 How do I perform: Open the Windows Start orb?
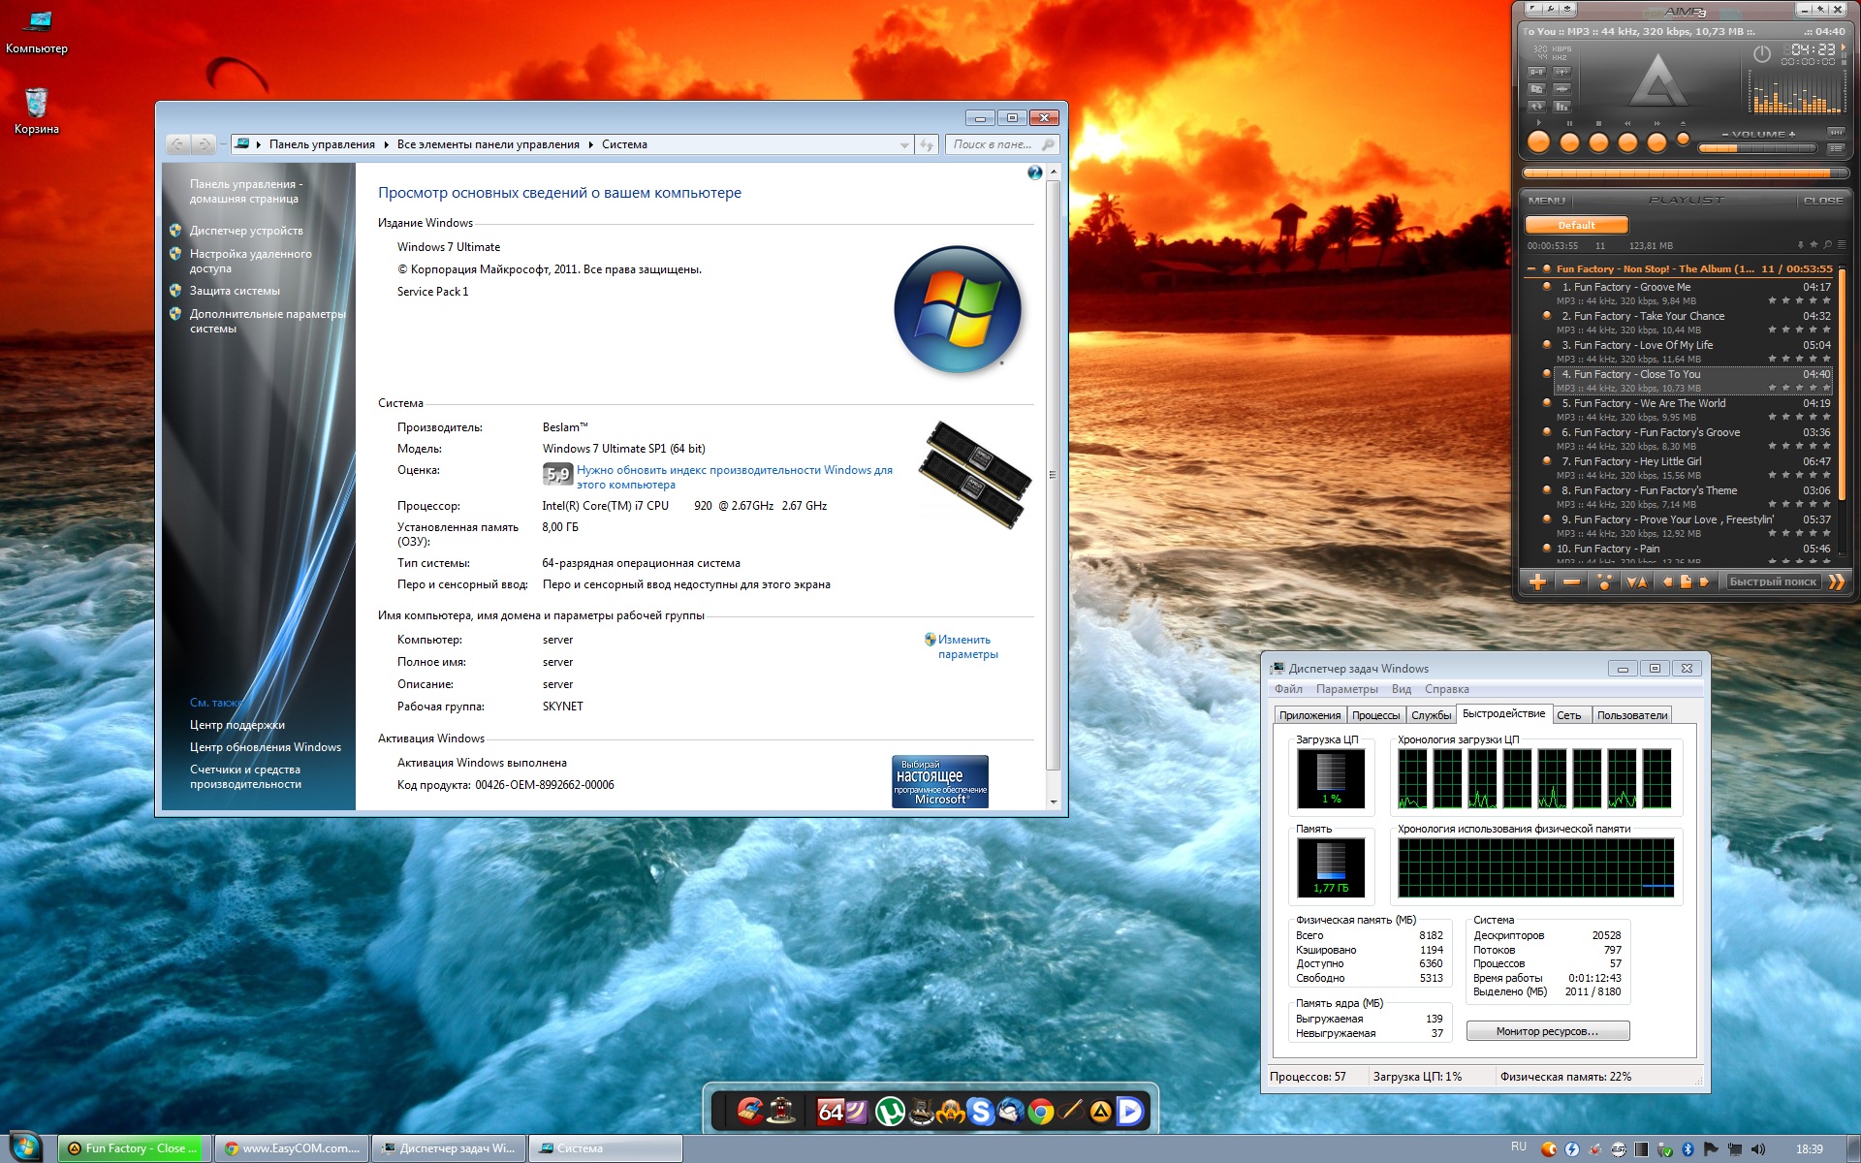coord(25,1147)
